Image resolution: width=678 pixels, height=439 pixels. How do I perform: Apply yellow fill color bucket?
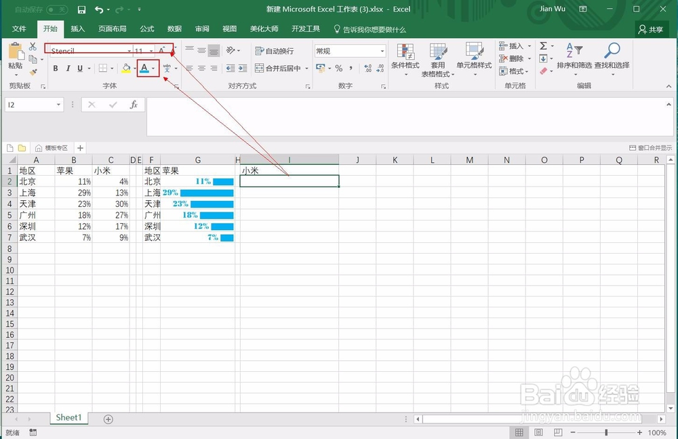[126, 68]
